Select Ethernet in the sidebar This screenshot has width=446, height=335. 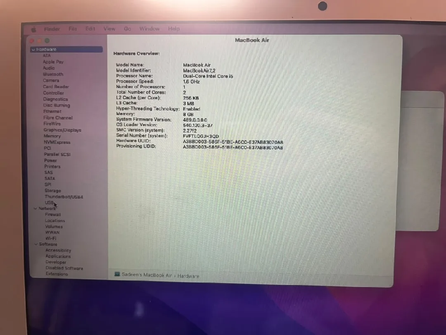(52, 111)
